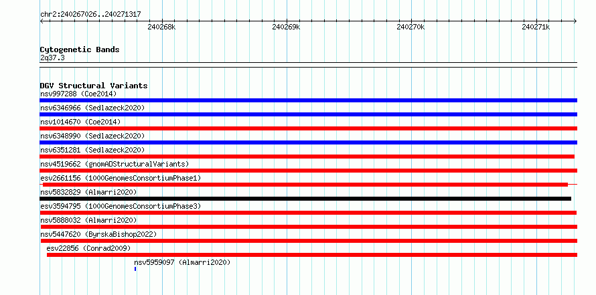Click the black bar for nsv5832829
Image resolution: width=596 pixels, height=295 pixels.
305,199
